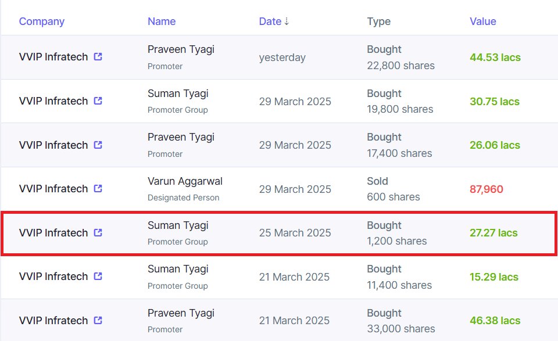The image size is (558, 341).
Task: Click the 44.53 lacs value
Action: (495, 58)
